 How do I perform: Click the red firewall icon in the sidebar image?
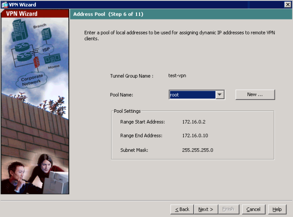(x=36, y=62)
